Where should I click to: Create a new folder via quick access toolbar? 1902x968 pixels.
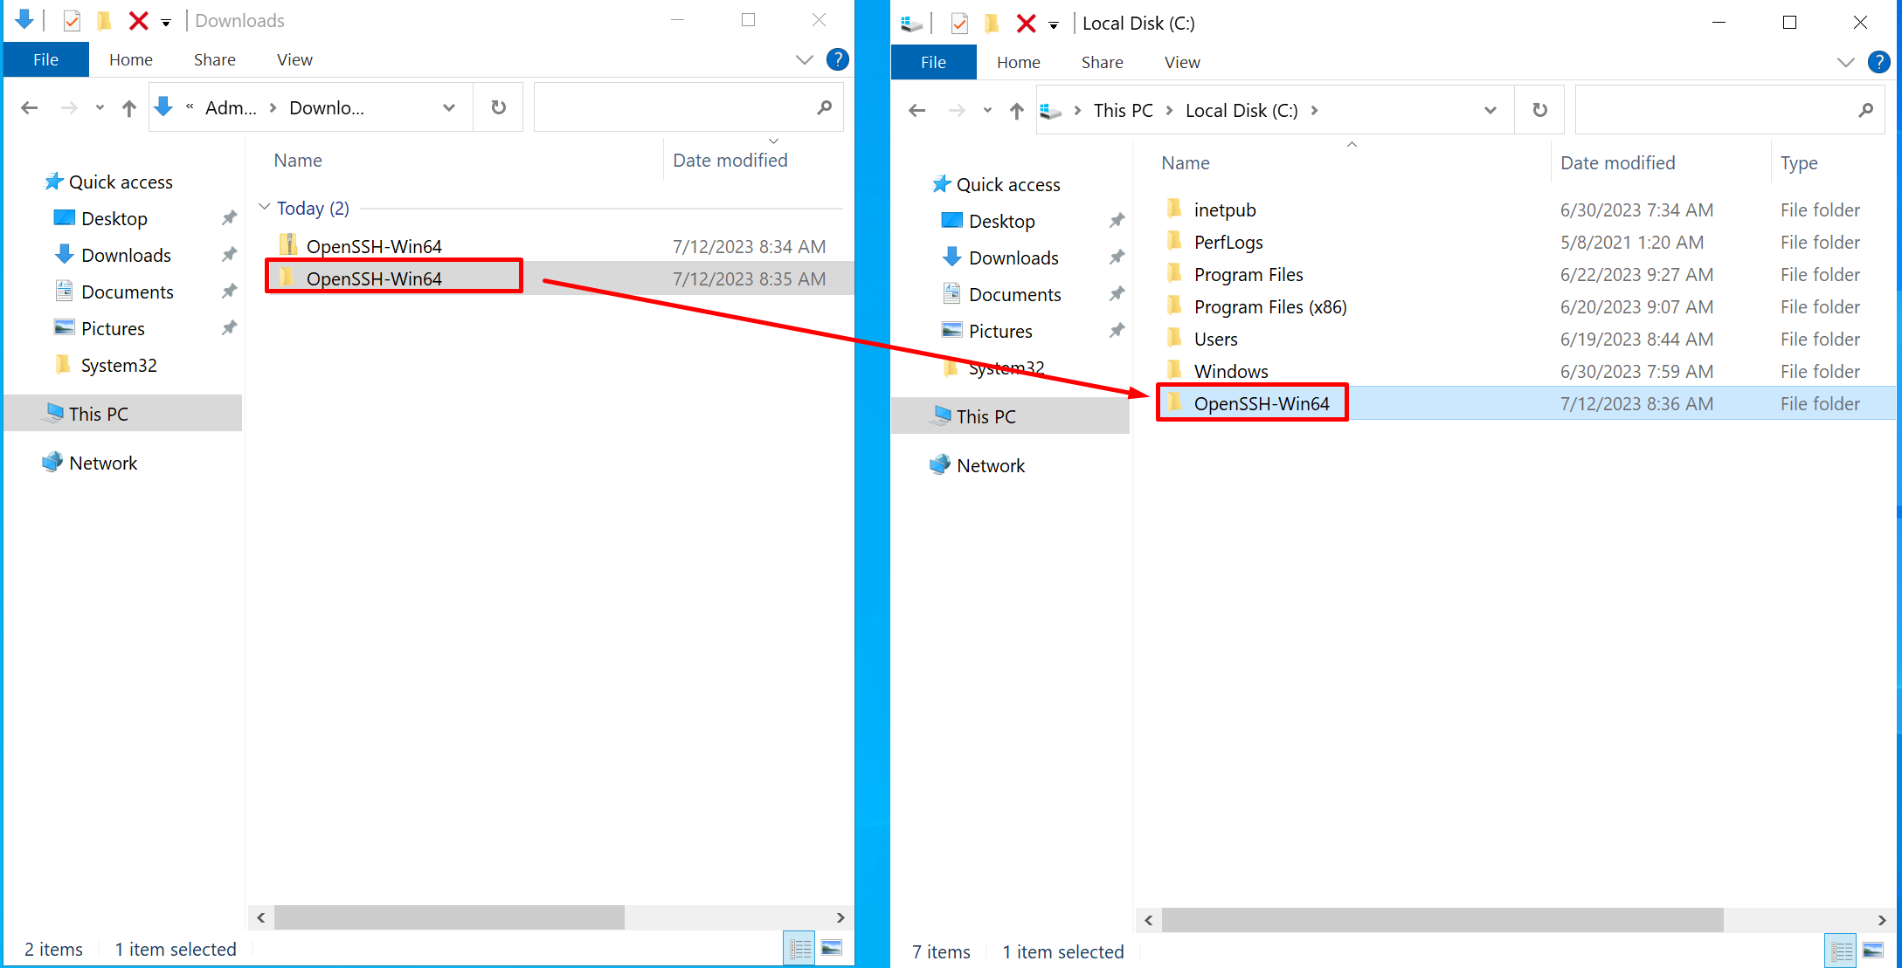(x=104, y=20)
